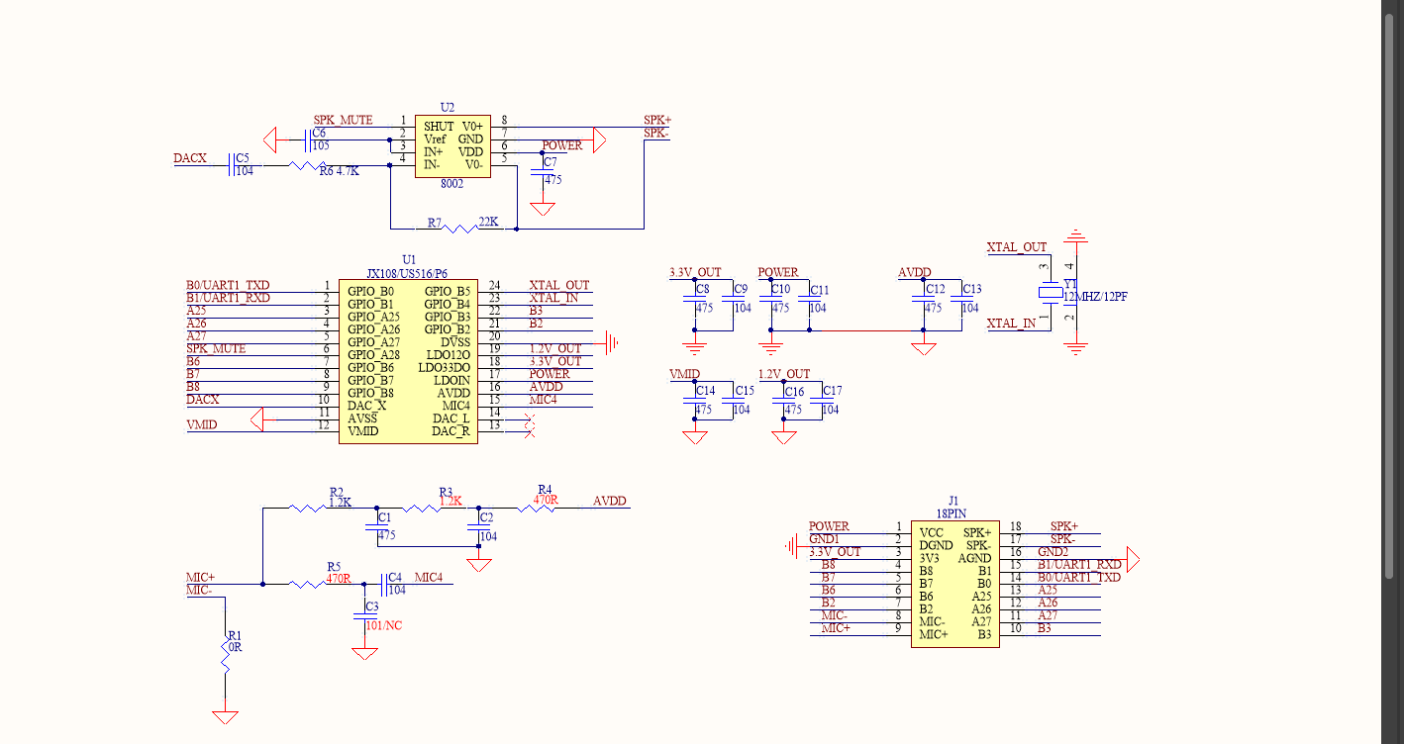The height and width of the screenshot is (744, 1404).
Task: Click the red 470R value under R4
Action: pos(546,501)
